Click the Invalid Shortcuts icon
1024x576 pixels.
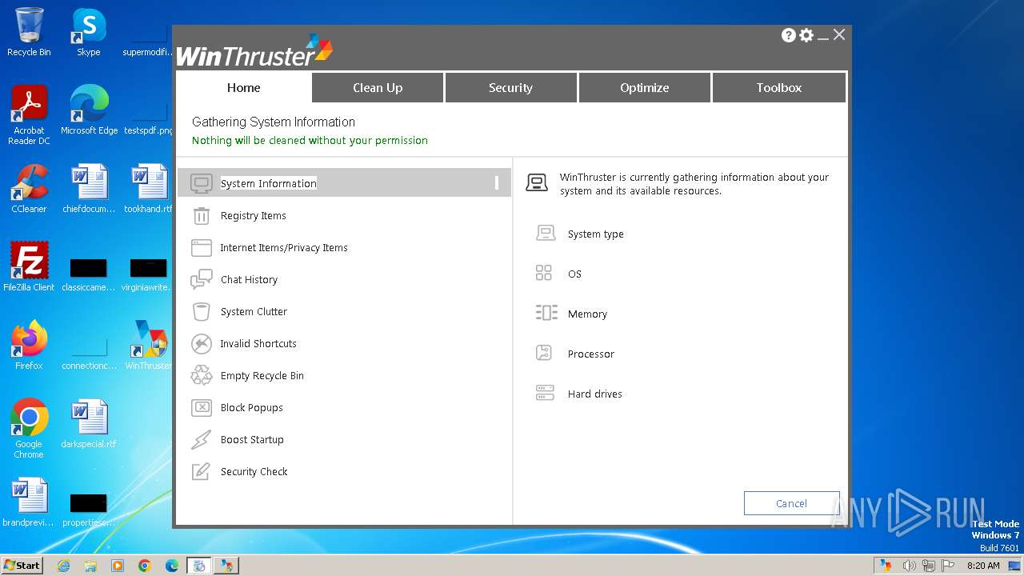pyautogui.click(x=202, y=343)
